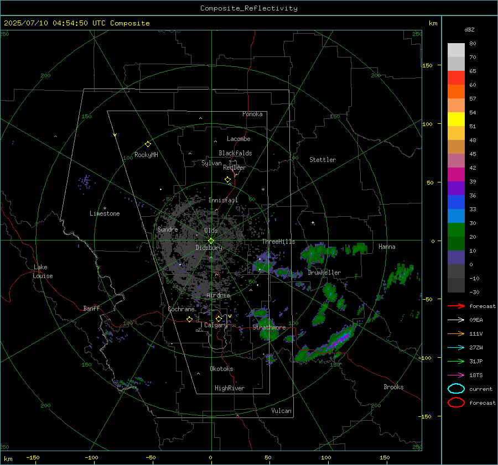The image size is (498, 465).
Task: Click the Okotoks city label
Action: coord(221,369)
